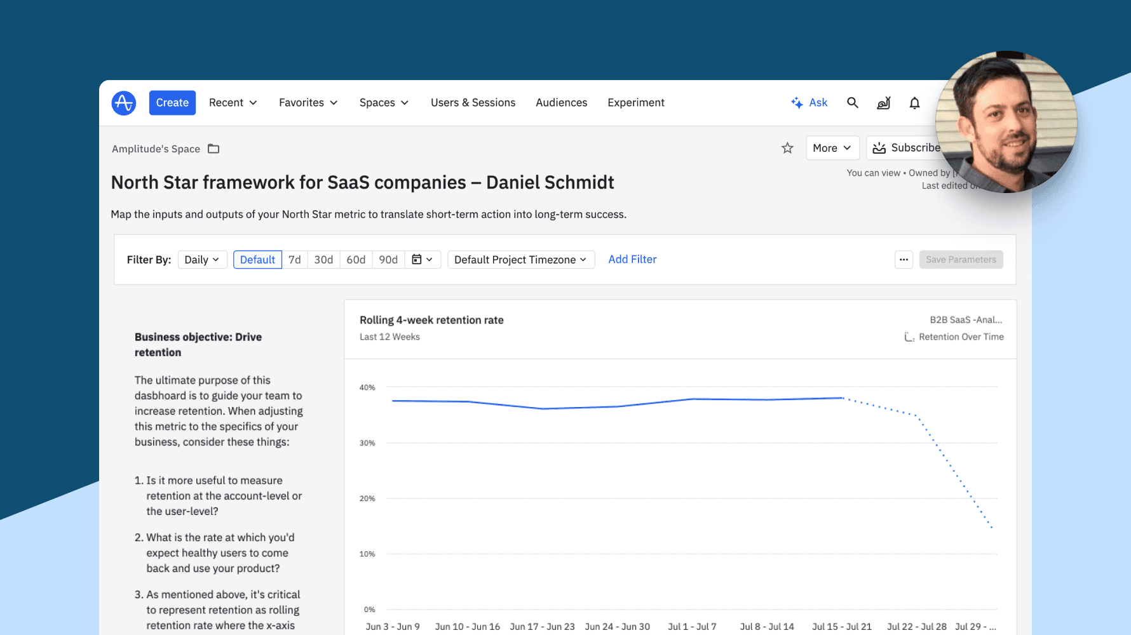Viewport: 1131px width, 635px height.
Task: Open the Recent menu
Action: click(x=233, y=103)
